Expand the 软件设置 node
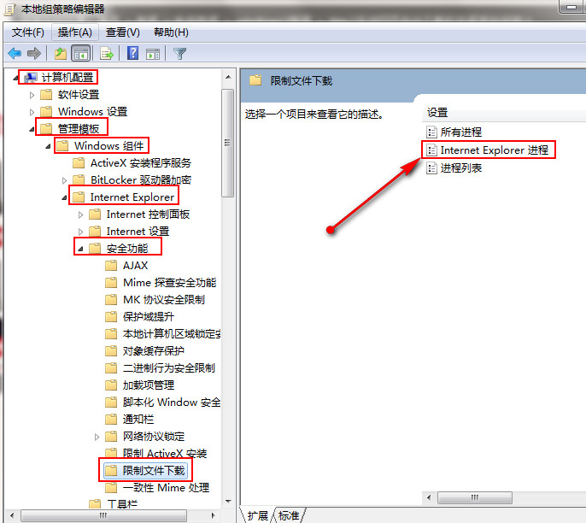Image resolution: width=586 pixels, height=523 pixels. [x=32, y=95]
